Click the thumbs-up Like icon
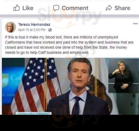139x131 pixels. [17, 8]
